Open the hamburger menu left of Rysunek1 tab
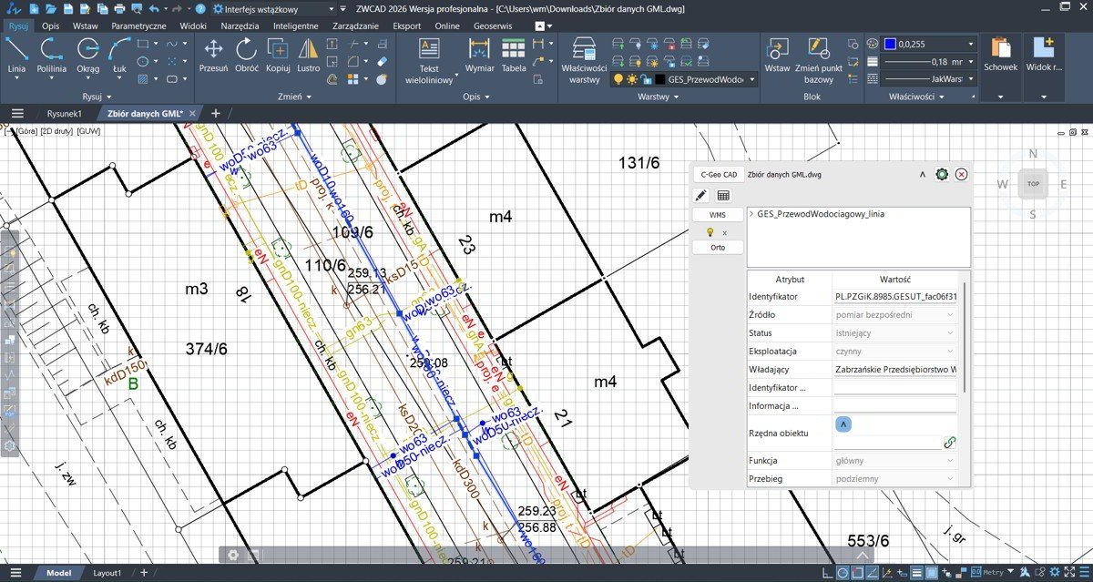 17,114
